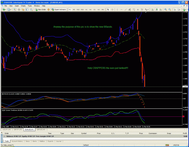The width and height of the screenshot is (189, 147).
Task: Switch chart to D1 timeframe
Action: (94, 9)
